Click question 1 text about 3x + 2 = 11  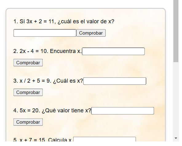coord(64,21)
